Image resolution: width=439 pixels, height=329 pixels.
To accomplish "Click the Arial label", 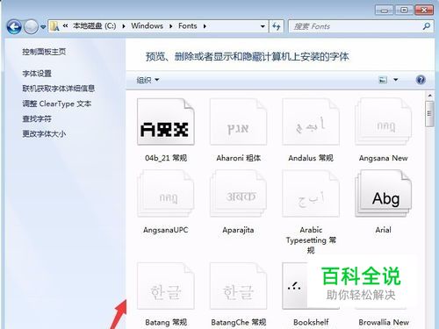I will [x=384, y=230].
